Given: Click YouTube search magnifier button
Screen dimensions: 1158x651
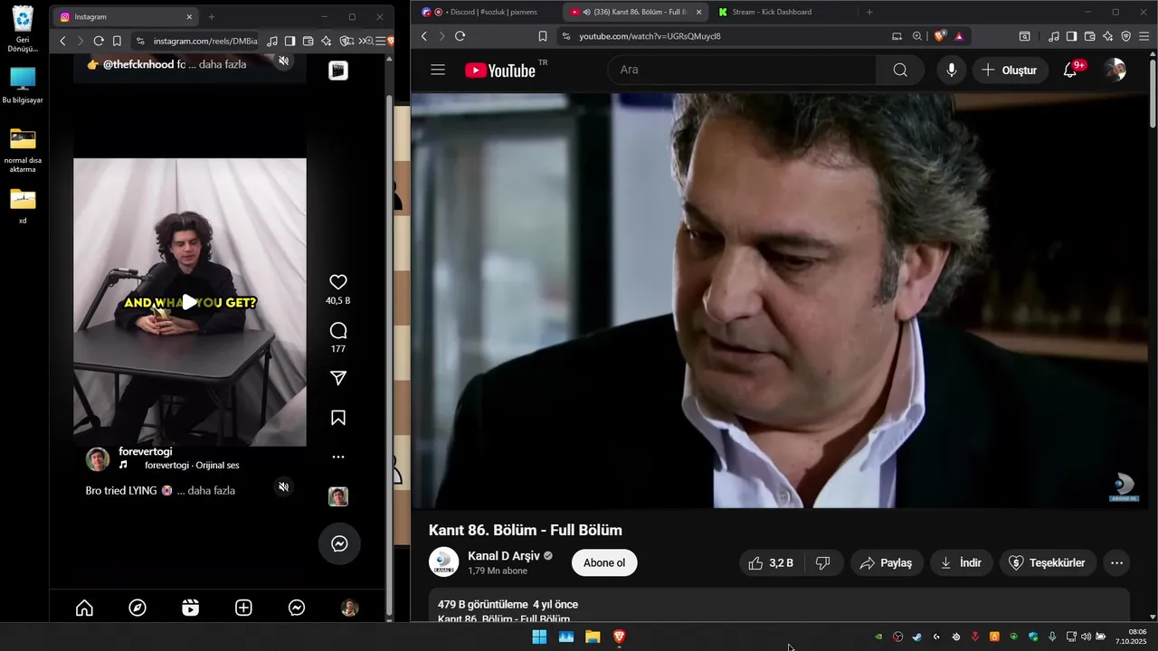Looking at the screenshot, I should 900,70.
